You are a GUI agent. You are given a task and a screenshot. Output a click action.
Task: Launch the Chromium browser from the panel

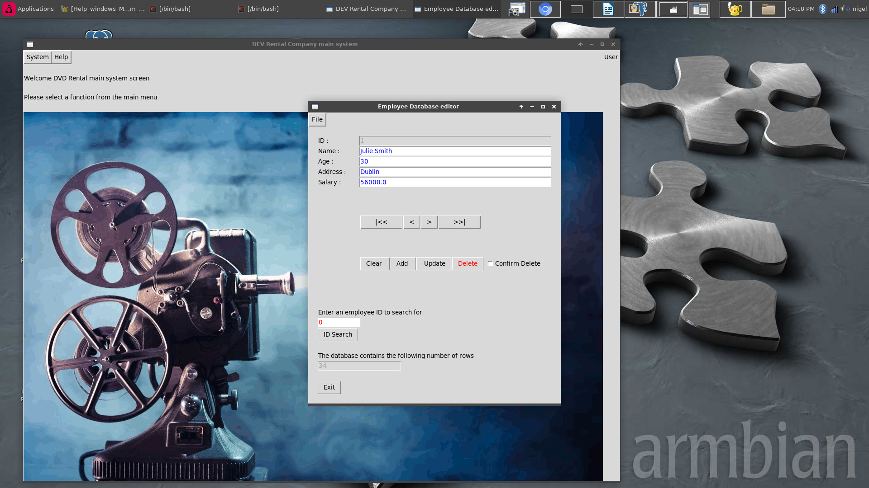[x=545, y=9]
